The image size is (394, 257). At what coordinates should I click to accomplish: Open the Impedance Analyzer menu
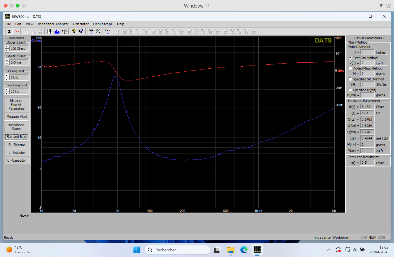coord(53,24)
